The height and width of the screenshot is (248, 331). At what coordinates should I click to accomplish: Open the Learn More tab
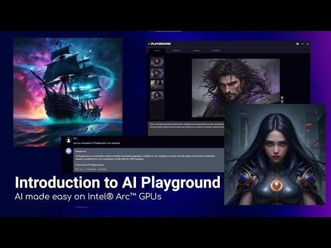[x=216, y=51]
